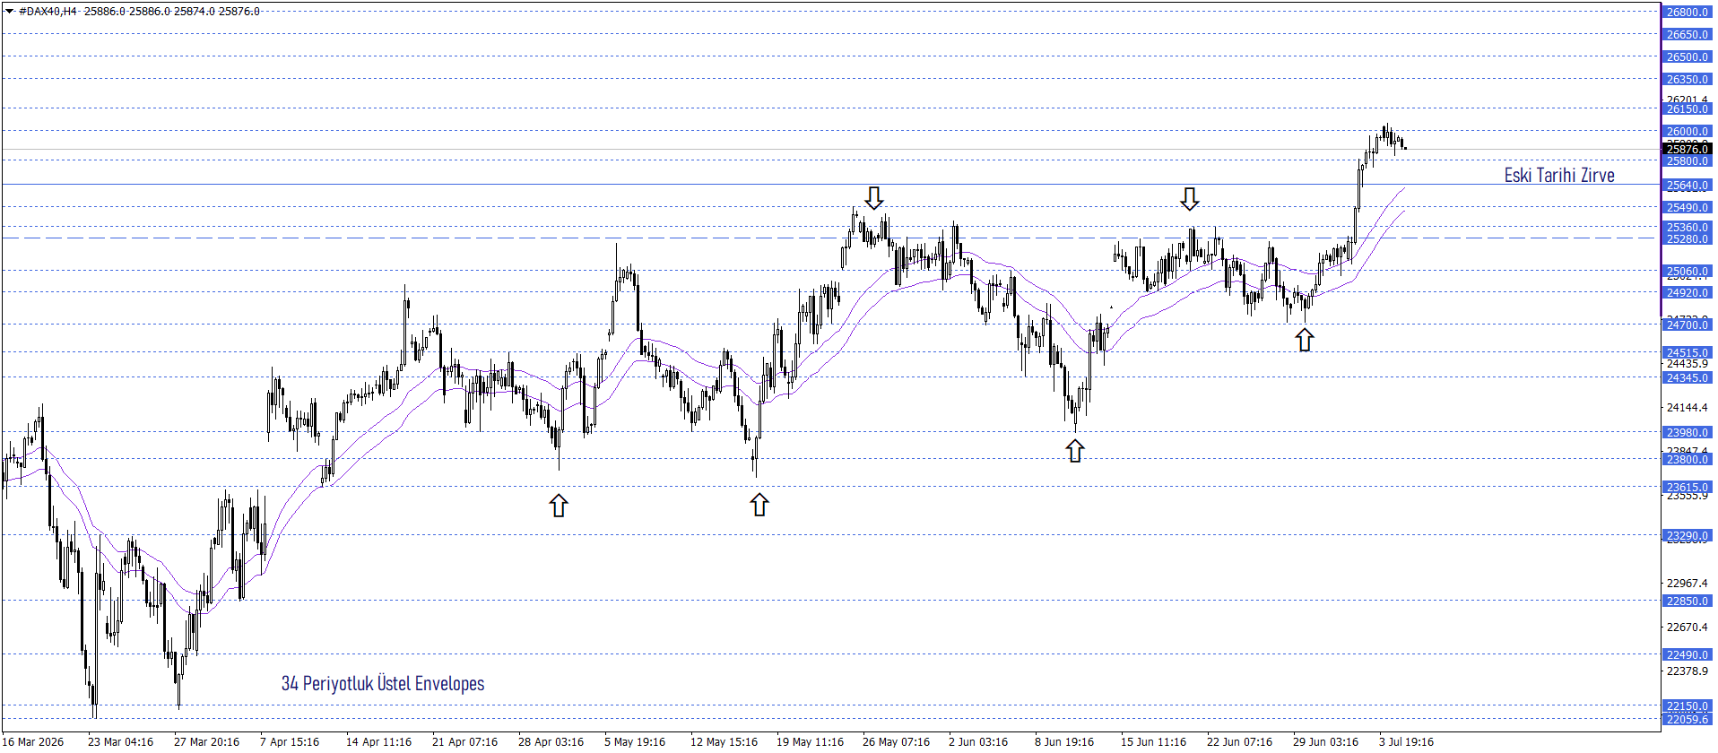Click the '28 Apr 03:16' time axis label
The image size is (1718, 753).
point(551,741)
